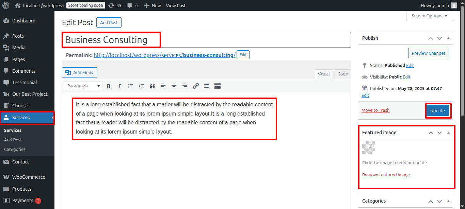Viewport: 465px width, 209px height.
Task: Open the Paragraph format dropdown
Action: pyautogui.click(x=83, y=86)
